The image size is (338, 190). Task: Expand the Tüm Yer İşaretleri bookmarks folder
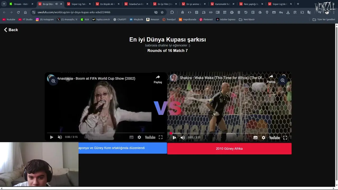point(324,20)
